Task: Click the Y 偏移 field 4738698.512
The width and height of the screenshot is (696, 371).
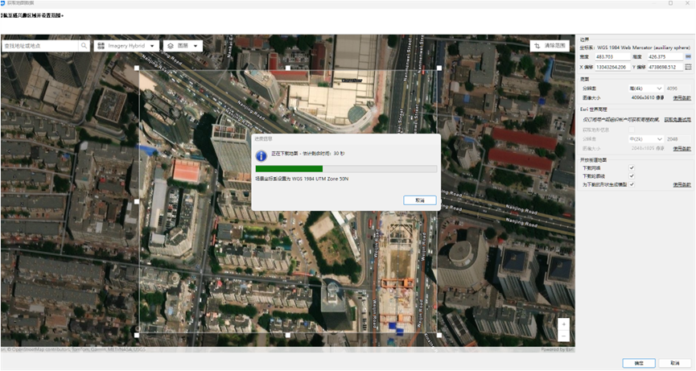Action: (665, 67)
